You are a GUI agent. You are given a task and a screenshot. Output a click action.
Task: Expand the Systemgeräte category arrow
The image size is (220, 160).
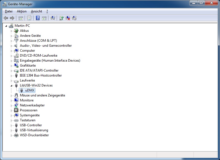(x=12, y=115)
